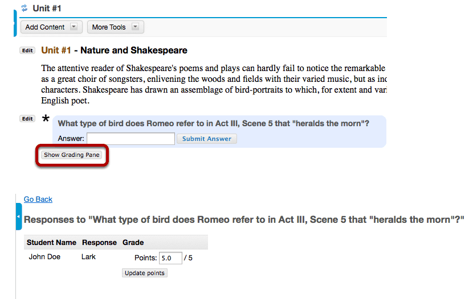This screenshot has width=473, height=299.
Task: Sort by Student Name column header
Action: pyautogui.click(x=51, y=243)
